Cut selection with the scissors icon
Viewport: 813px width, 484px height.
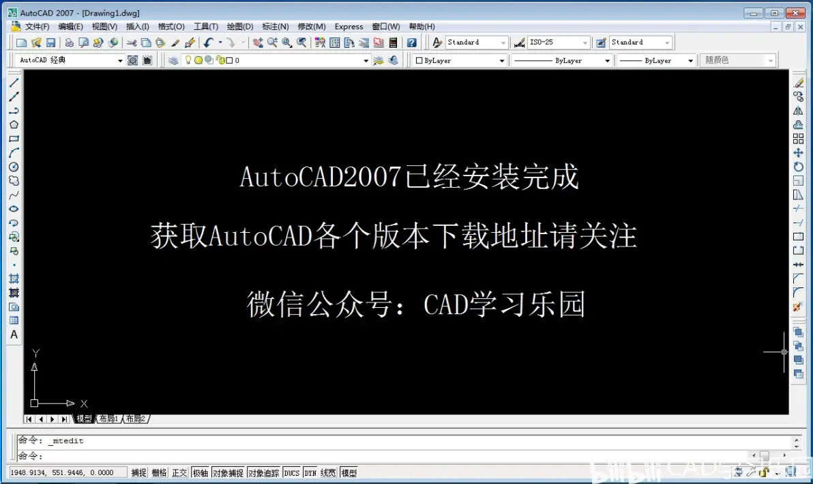pyautogui.click(x=132, y=42)
